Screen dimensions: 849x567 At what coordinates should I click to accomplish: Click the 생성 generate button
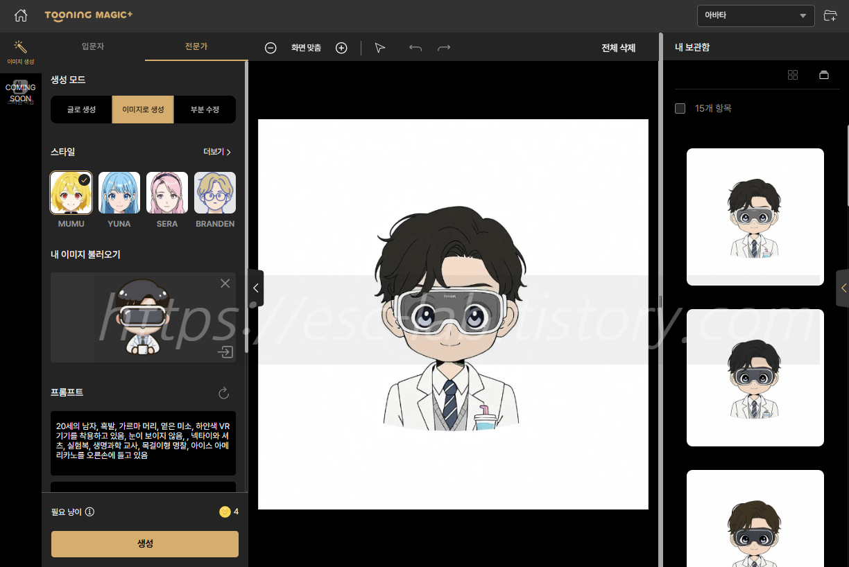pyautogui.click(x=145, y=544)
